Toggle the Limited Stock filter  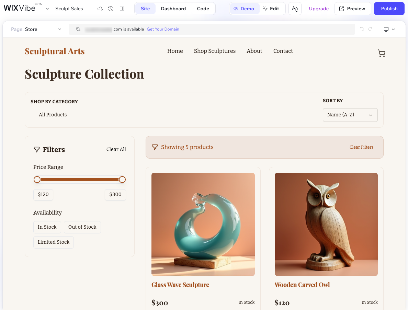tap(53, 242)
